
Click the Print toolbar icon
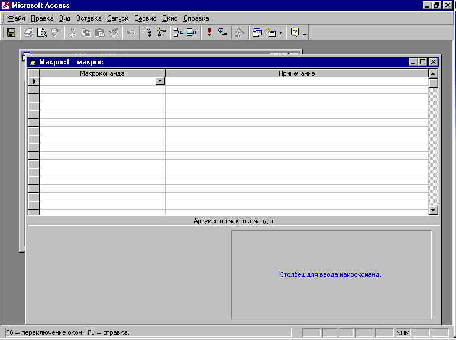click(28, 32)
